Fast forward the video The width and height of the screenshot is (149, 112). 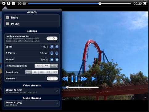[x=84, y=79]
